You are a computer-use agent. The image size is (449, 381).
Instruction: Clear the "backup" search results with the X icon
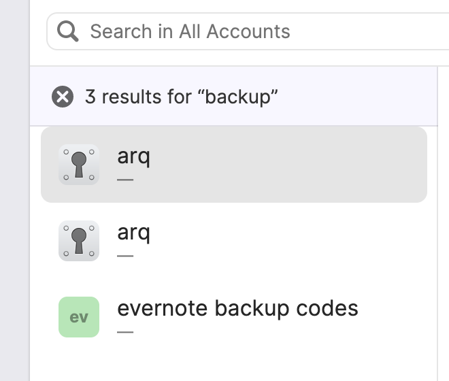[63, 97]
